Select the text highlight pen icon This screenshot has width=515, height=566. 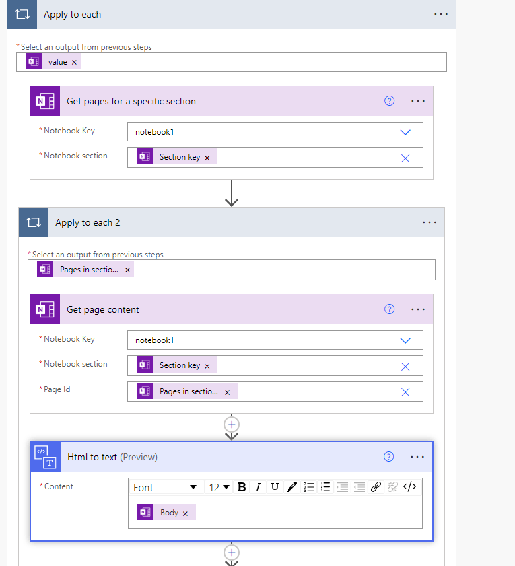pyautogui.click(x=291, y=486)
